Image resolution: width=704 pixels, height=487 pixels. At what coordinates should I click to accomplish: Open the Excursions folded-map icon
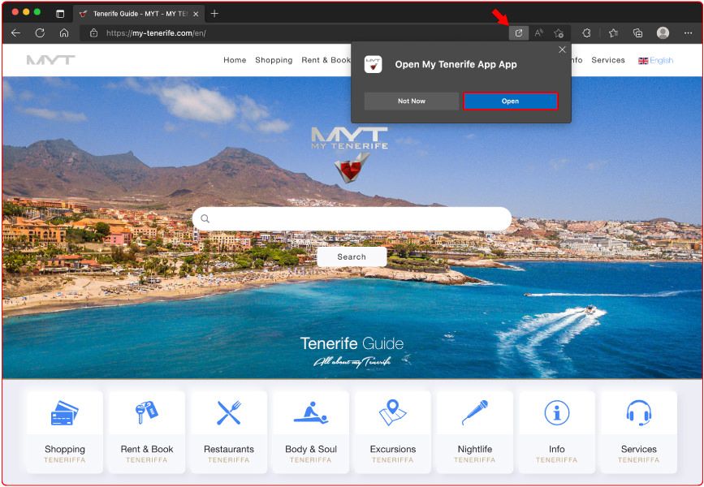tap(392, 414)
